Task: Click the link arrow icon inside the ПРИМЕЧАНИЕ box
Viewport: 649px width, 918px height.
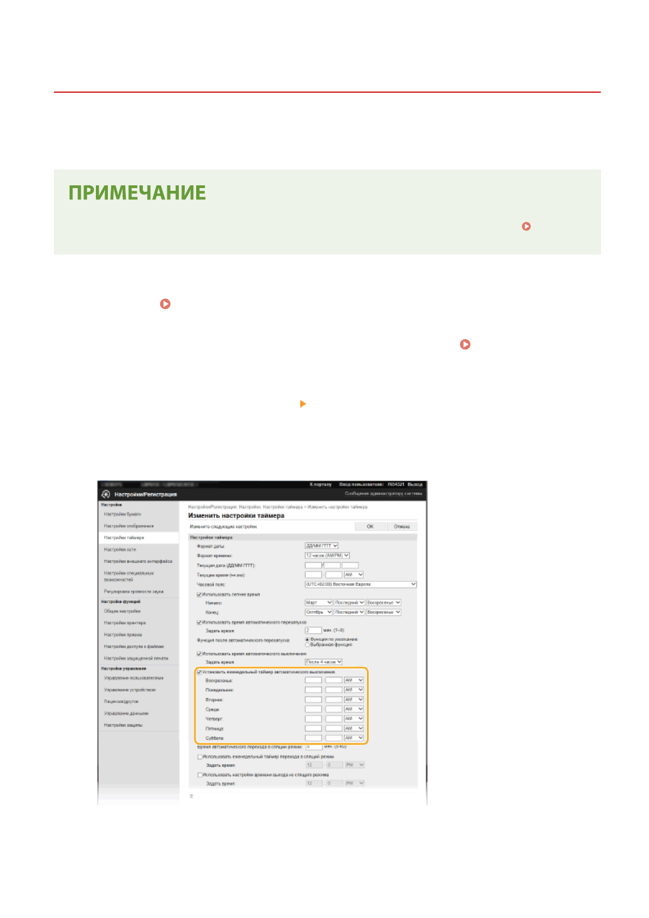Action: pyautogui.click(x=526, y=226)
